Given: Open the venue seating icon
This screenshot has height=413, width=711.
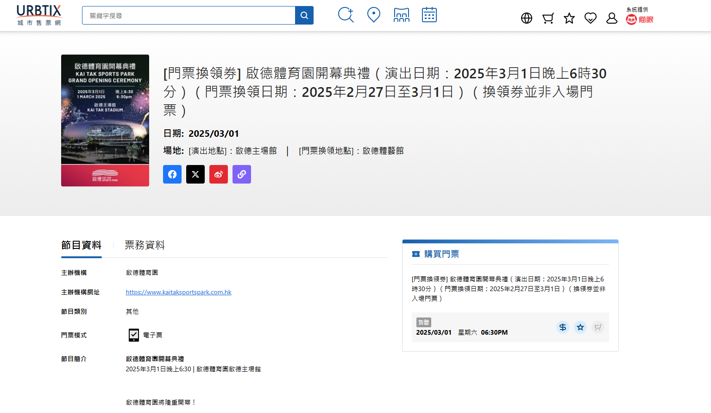Looking at the screenshot, I should (x=401, y=15).
